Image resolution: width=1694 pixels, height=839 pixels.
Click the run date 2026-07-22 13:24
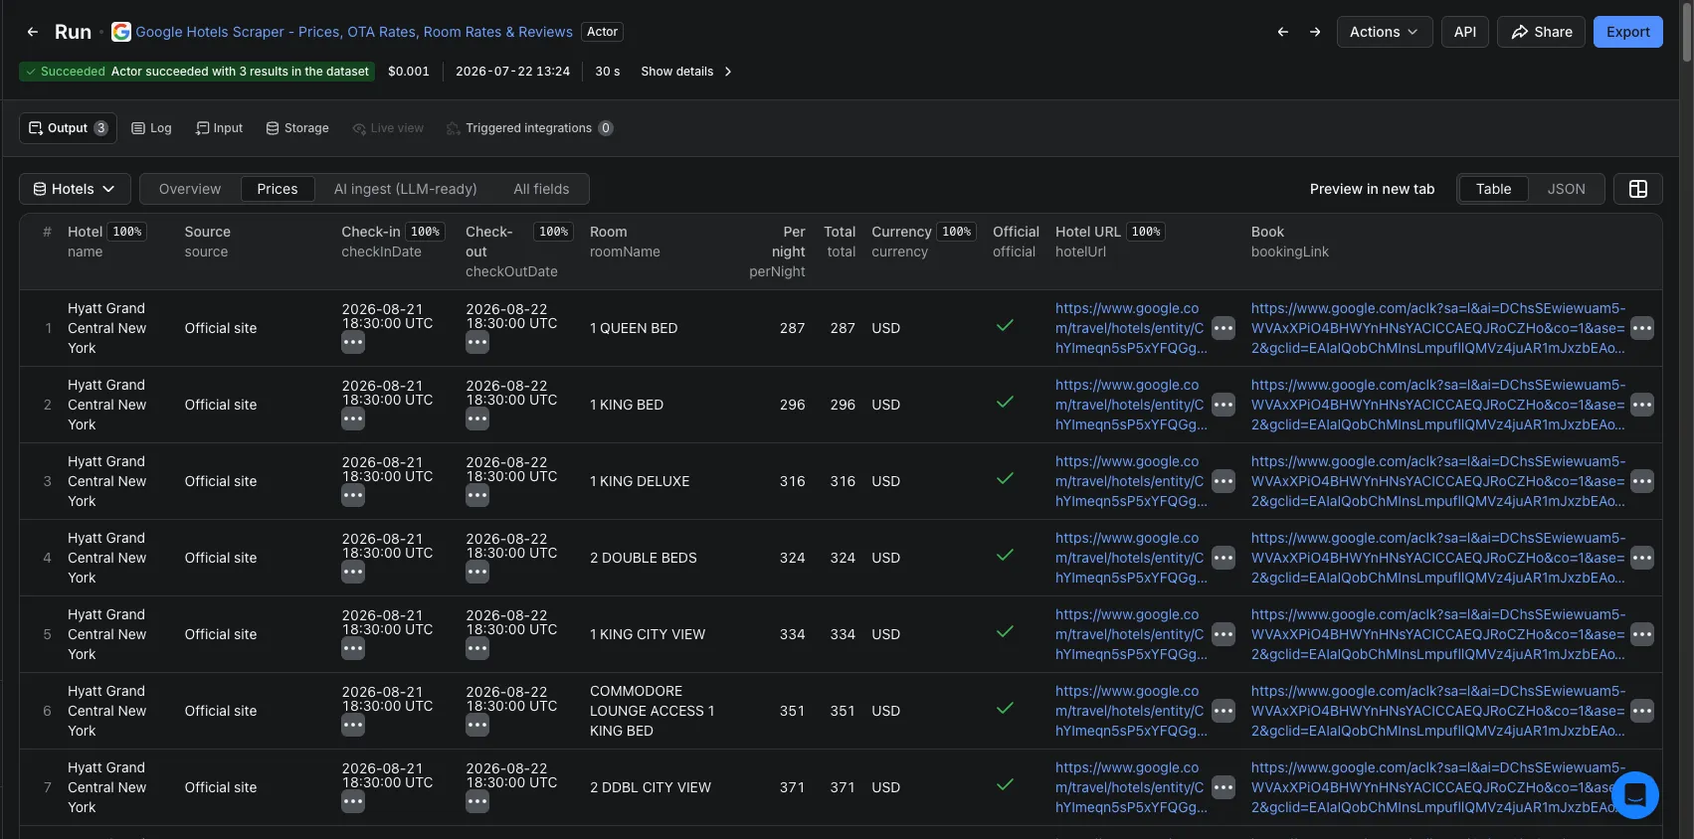click(x=512, y=72)
